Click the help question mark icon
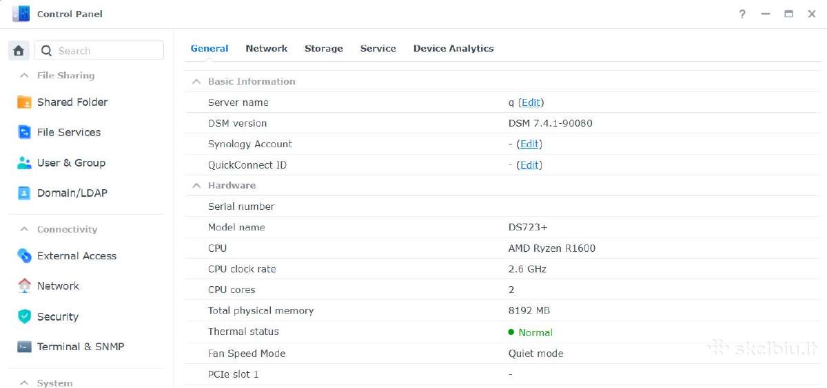Screen dimensions: 827x388 tap(742, 14)
